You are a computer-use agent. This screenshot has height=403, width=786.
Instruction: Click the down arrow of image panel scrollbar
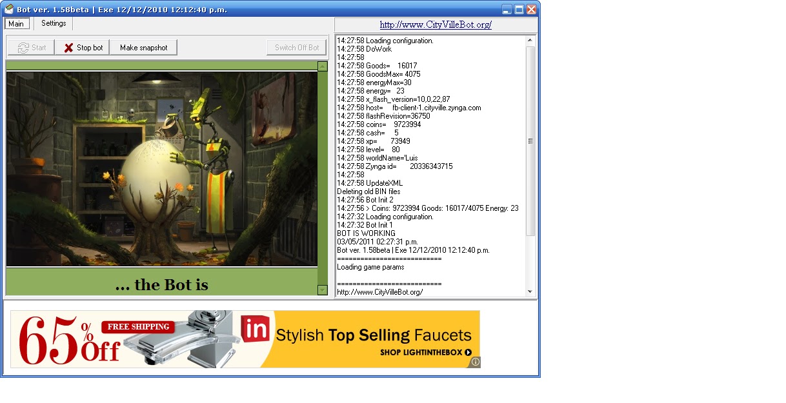coord(323,290)
